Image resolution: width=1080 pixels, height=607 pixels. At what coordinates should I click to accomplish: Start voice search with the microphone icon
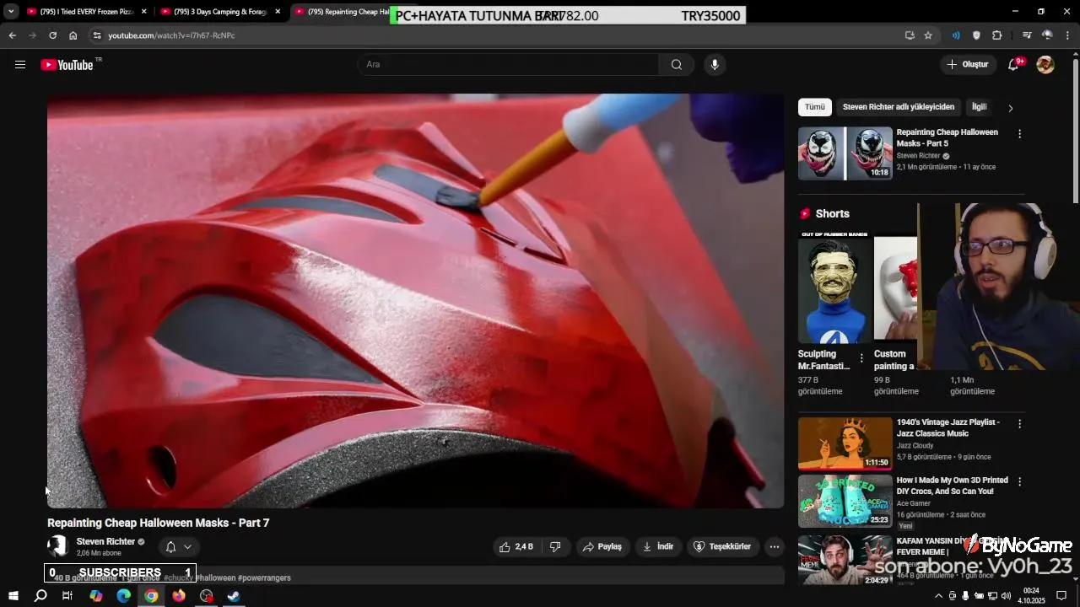pyautogui.click(x=715, y=65)
